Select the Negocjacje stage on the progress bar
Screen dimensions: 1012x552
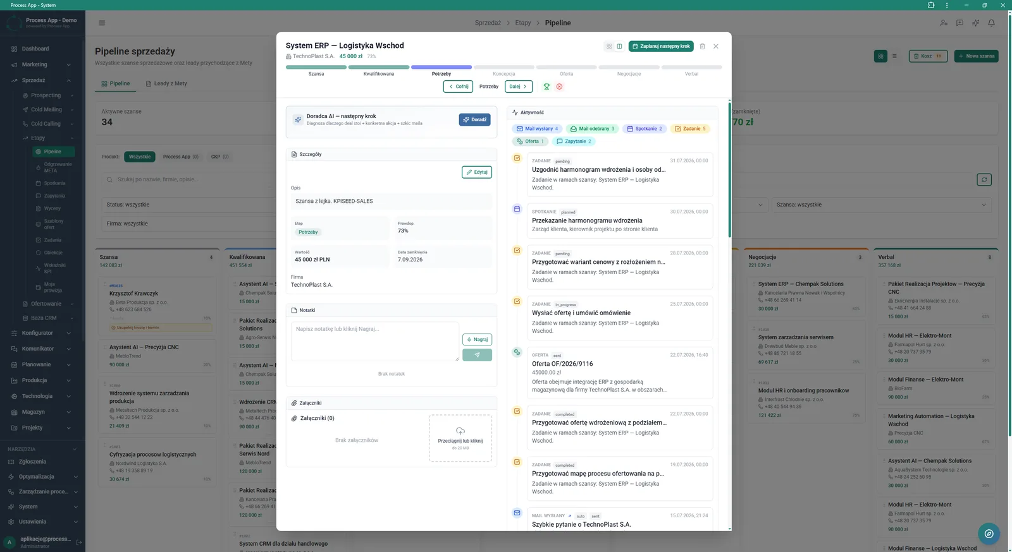click(x=629, y=70)
